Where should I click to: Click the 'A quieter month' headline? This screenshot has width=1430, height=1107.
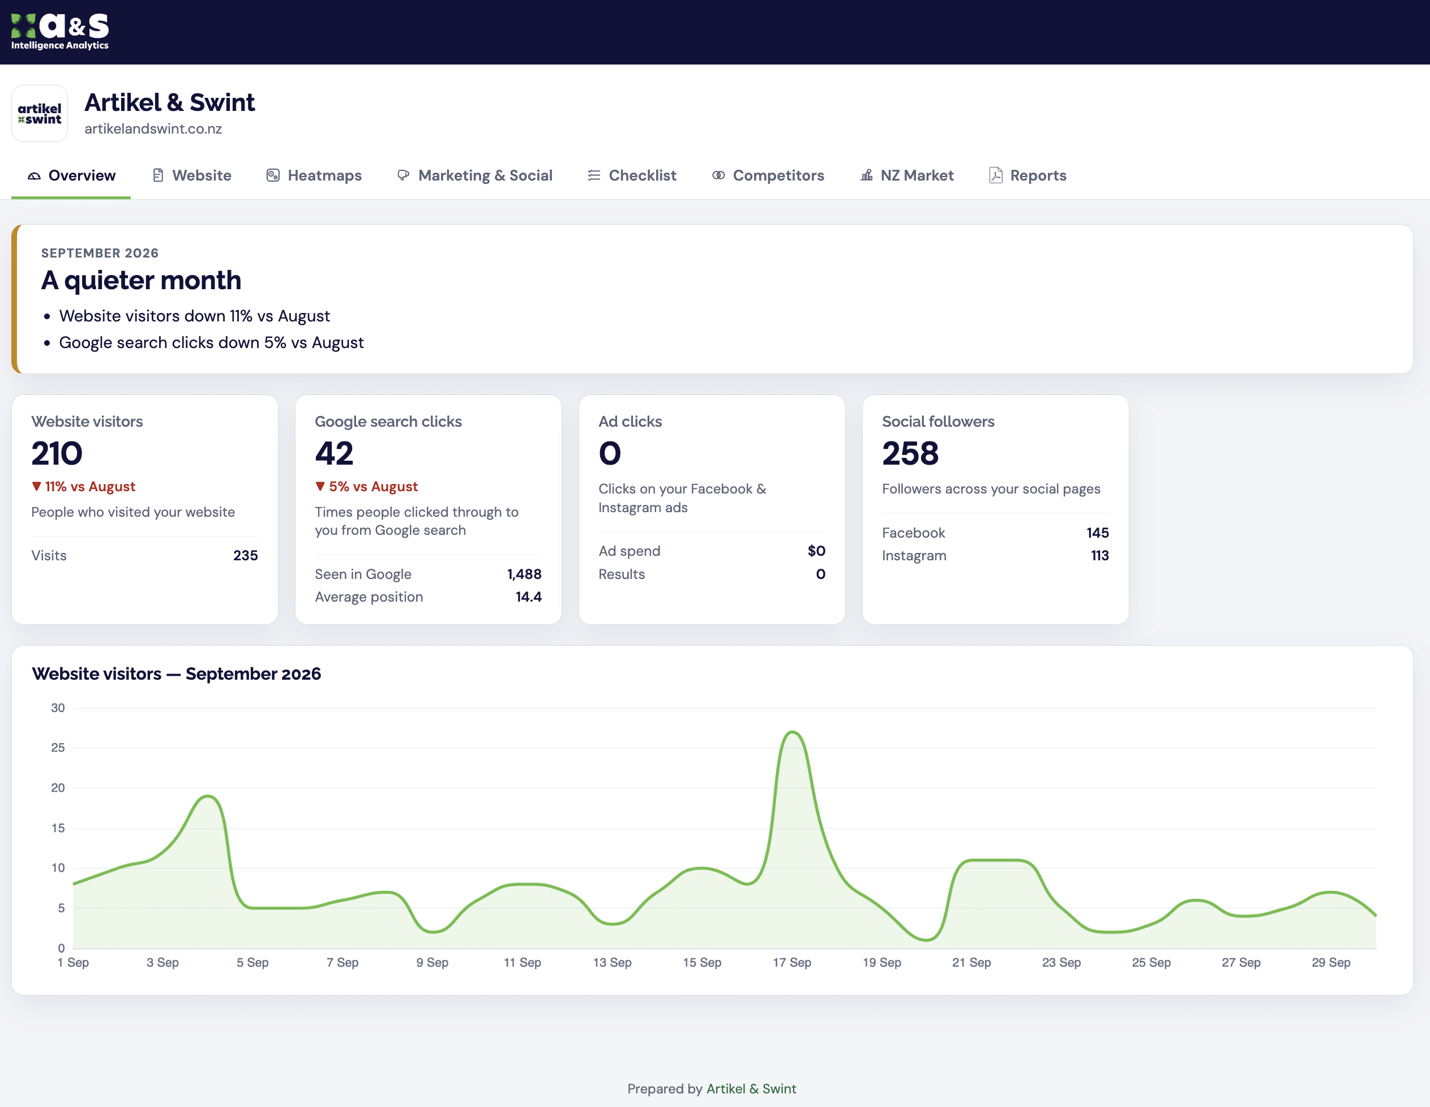pos(142,280)
